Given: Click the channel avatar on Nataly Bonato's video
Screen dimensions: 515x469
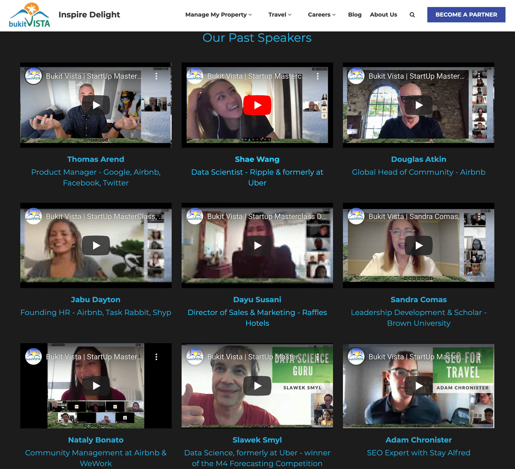Looking at the screenshot, I should coord(33,356).
